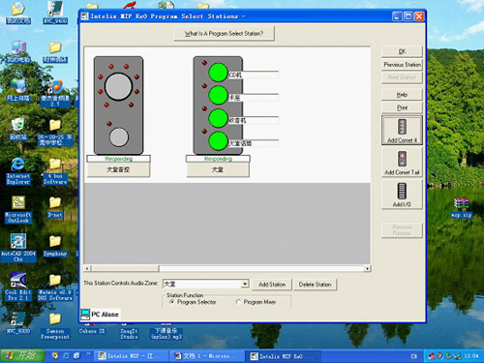Click What Is A Program Select Station button
Viewport: 484px width, 363px height.
(224, 33)
